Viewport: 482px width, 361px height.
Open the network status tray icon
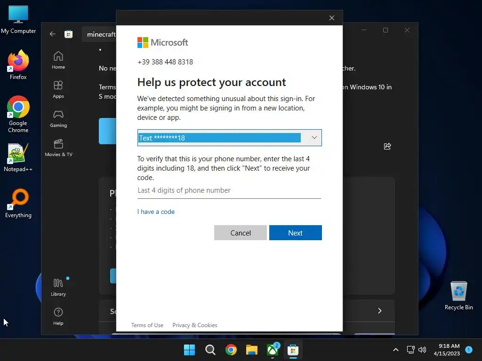tap(410, 350)
